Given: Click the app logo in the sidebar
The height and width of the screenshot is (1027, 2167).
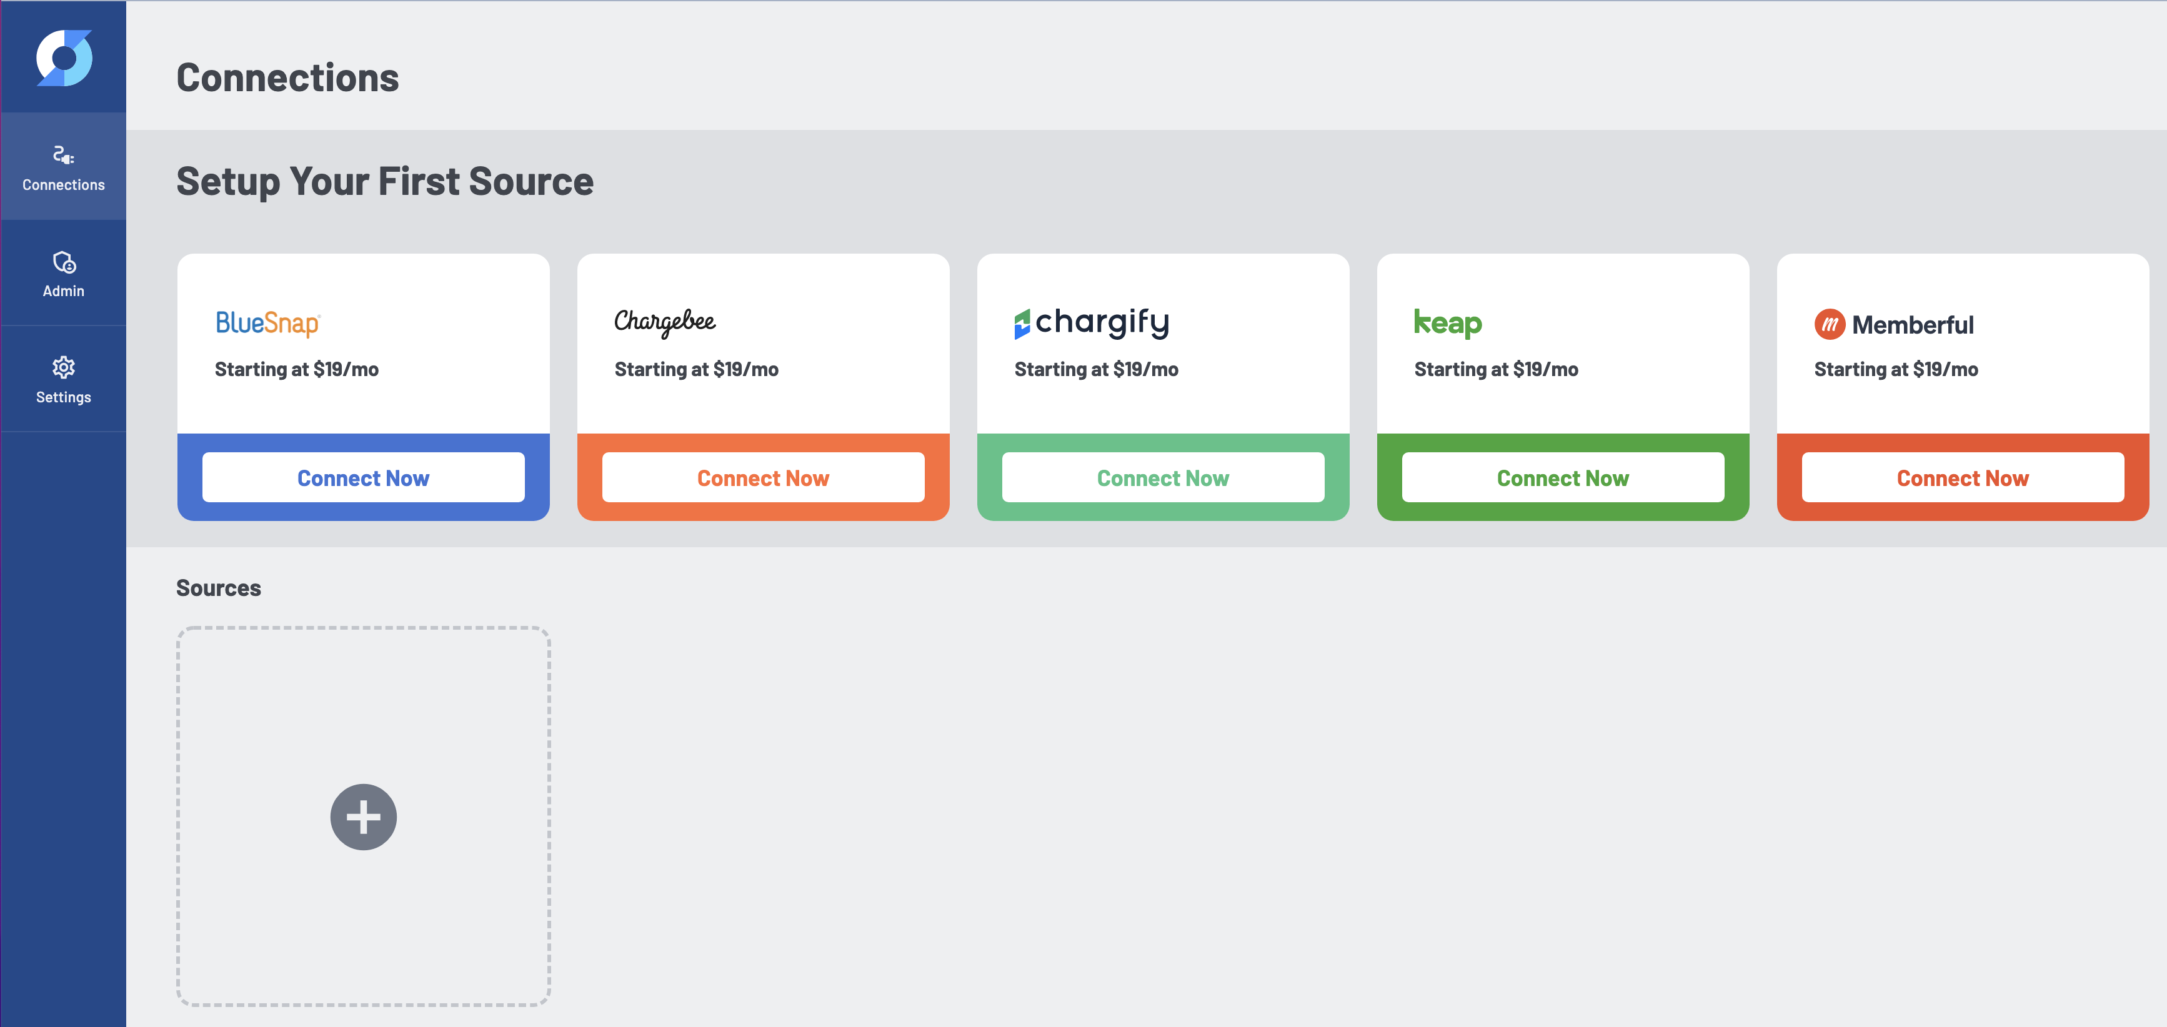Looking at the screenshot, I should click(x=64, y=57).
